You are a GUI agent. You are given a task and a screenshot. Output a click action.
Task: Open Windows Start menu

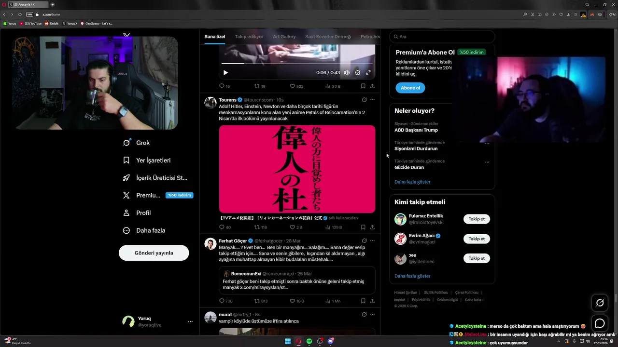click(x=288, y=341)
